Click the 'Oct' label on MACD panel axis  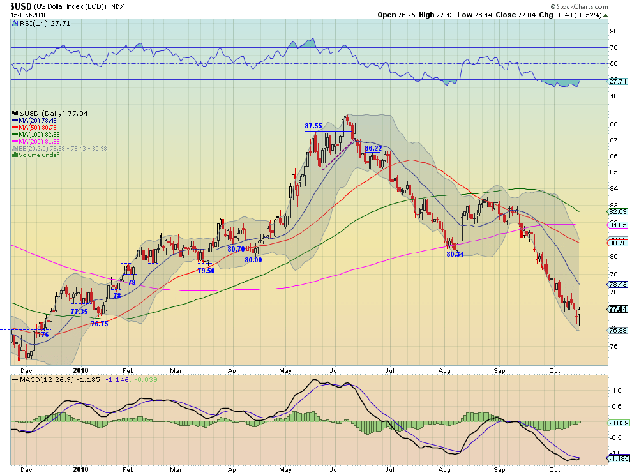click(x=555, y=469)
